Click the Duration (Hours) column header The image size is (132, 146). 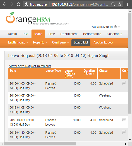[x=90, y=73]
